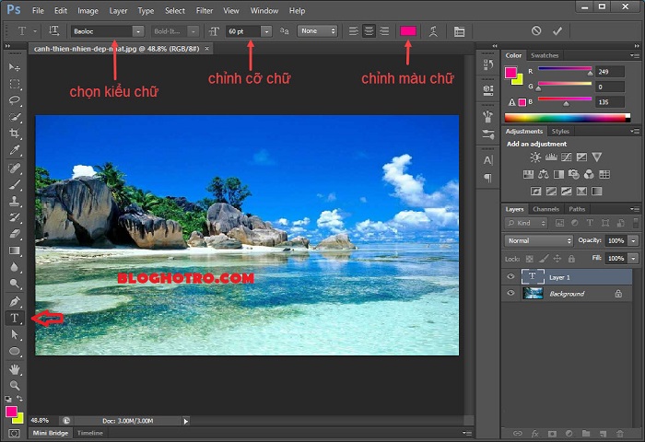This screenshot has width=645, height=442.
Task: Open the Type tool preset picker
Action: 26,30
